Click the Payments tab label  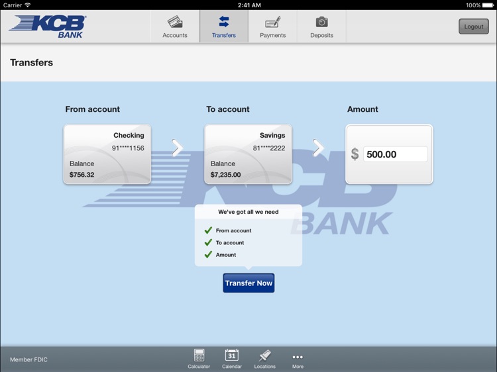coord(272,35)
